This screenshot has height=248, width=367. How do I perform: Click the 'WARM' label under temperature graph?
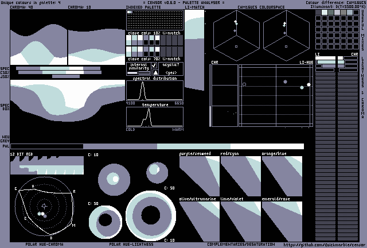pos(178,129)
